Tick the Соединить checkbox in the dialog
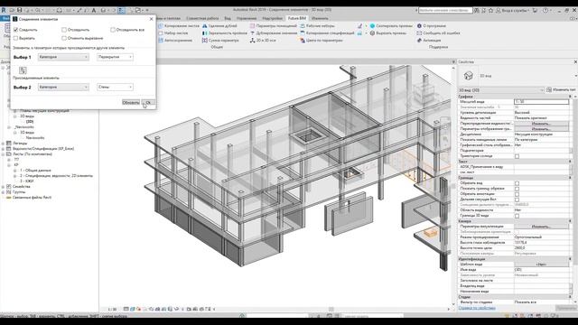 click(x=15, y=30)
